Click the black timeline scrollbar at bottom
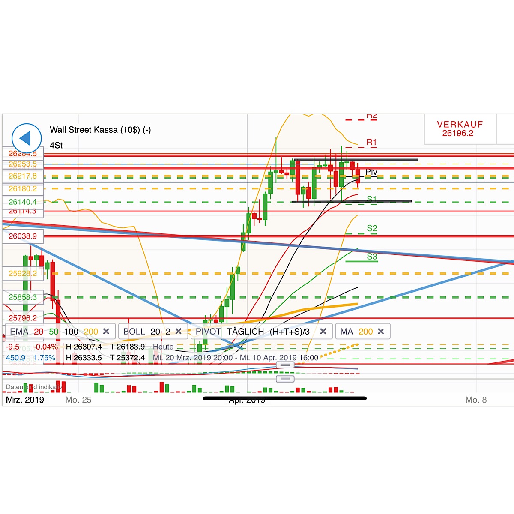 pyautogui.click(x=285, y=399)
